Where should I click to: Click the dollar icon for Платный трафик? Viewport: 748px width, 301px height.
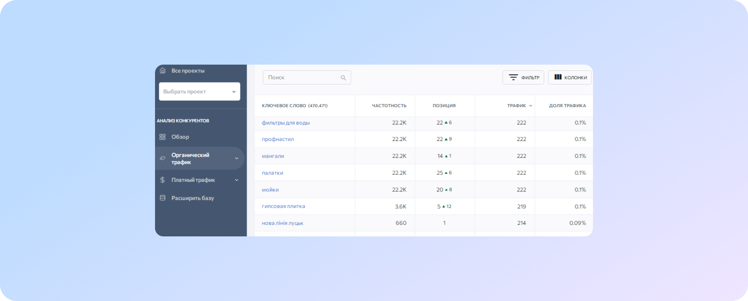[163, 180]
